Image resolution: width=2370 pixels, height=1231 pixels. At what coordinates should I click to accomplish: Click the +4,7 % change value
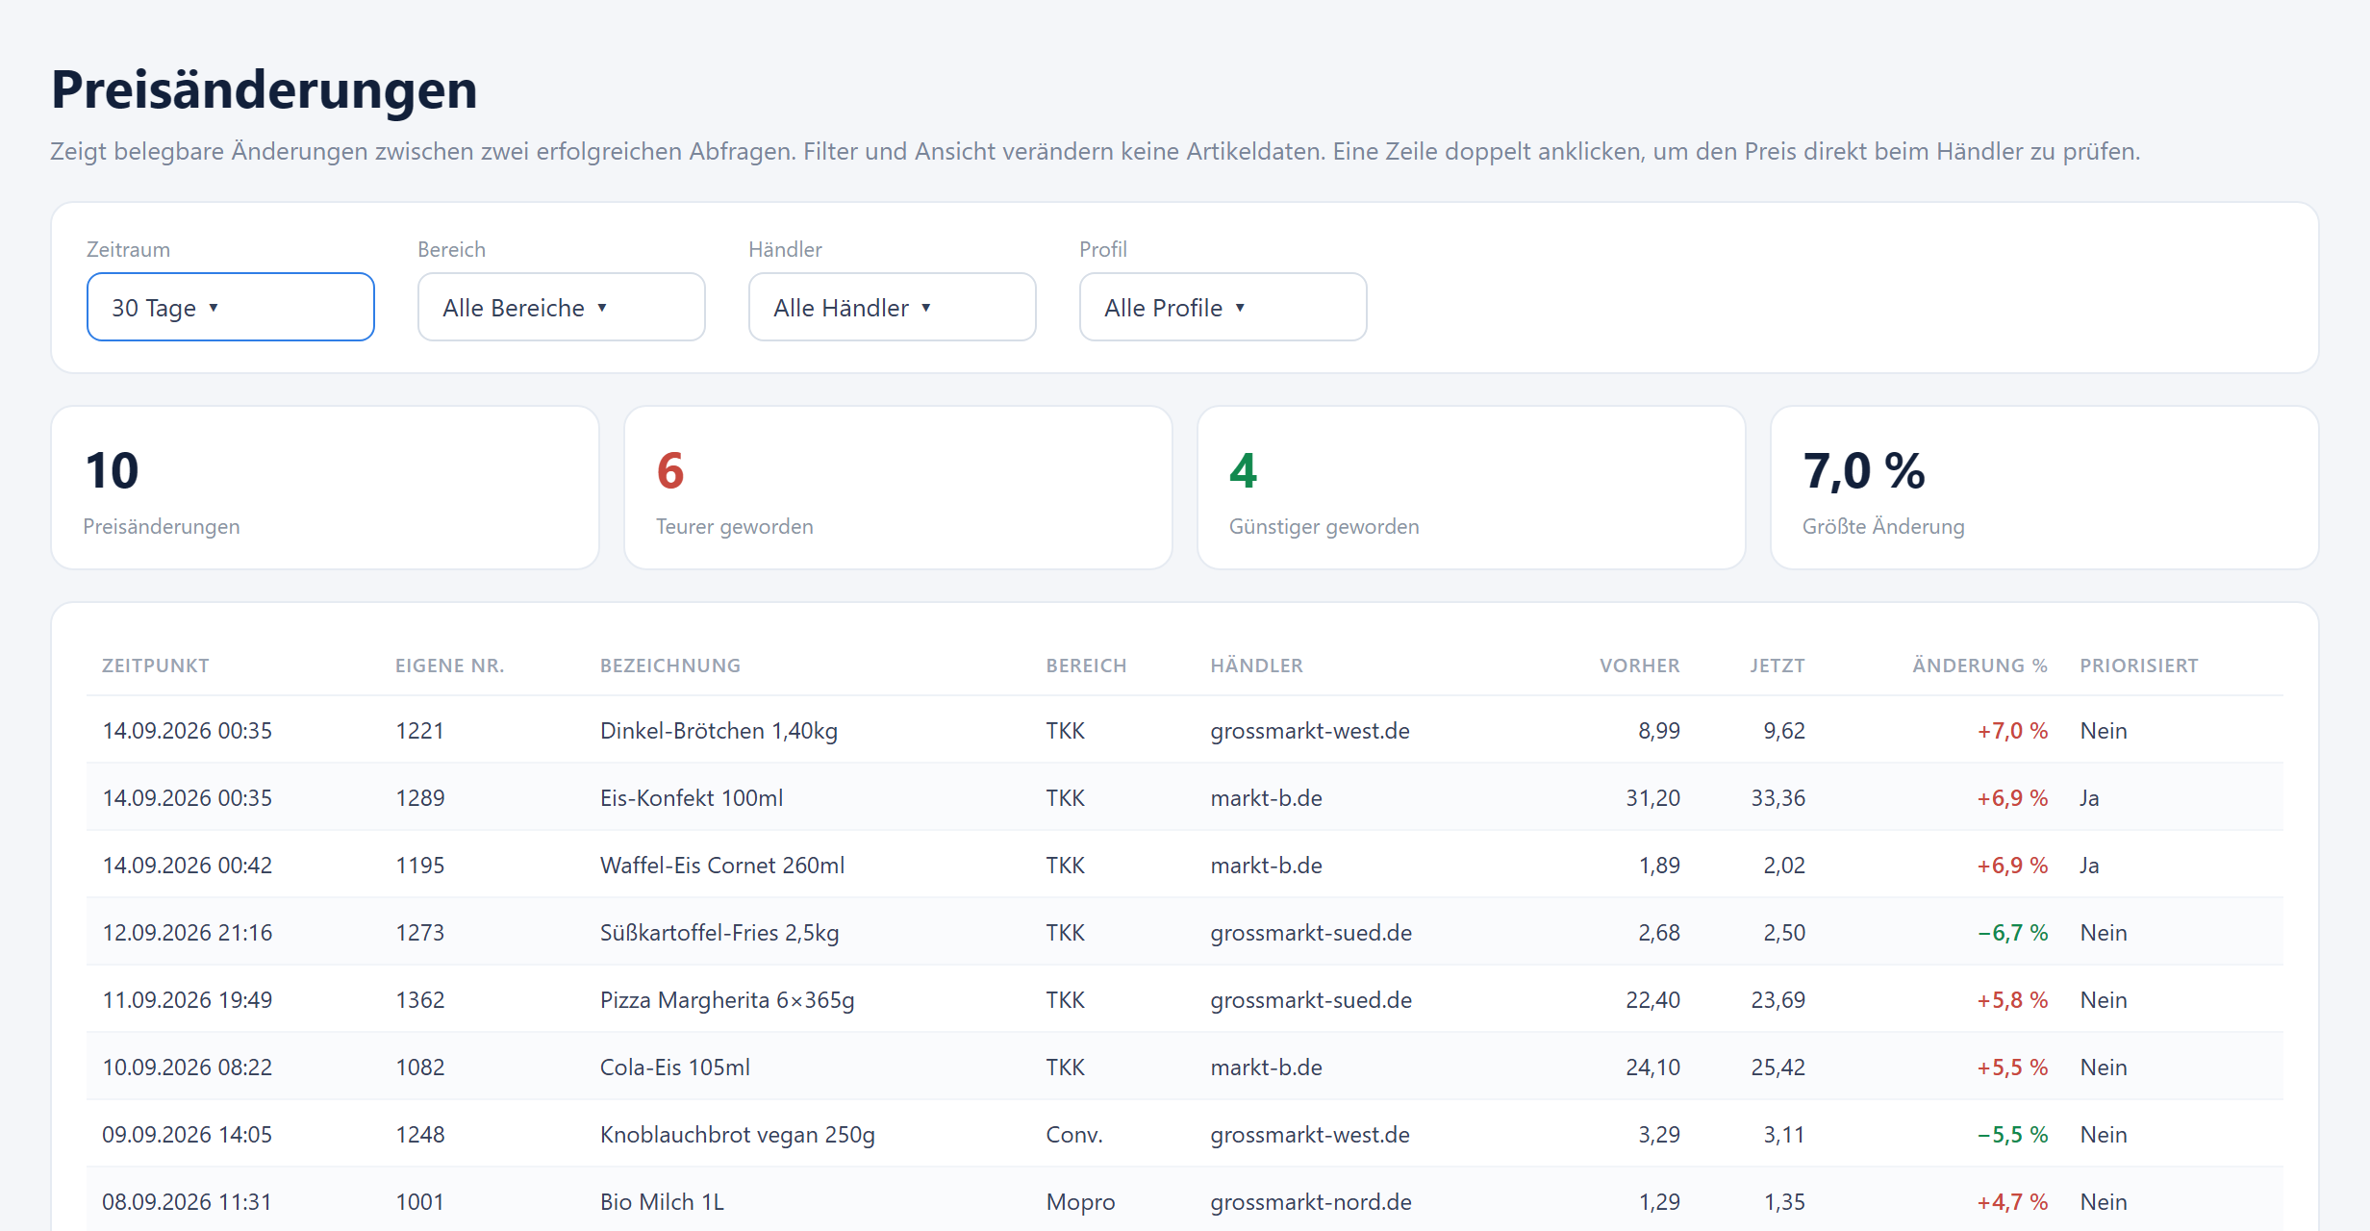(x=2011, y=1202)
